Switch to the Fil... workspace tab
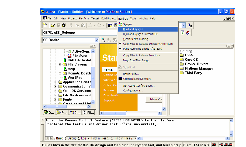Image resolution: width=246 pixels, height=147 pixels. [x=89, y=112]
